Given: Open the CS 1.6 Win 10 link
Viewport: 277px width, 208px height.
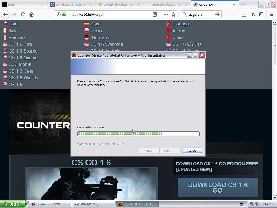Looking at the screenshot, I should pyautogui.click(x=23, y=78).
